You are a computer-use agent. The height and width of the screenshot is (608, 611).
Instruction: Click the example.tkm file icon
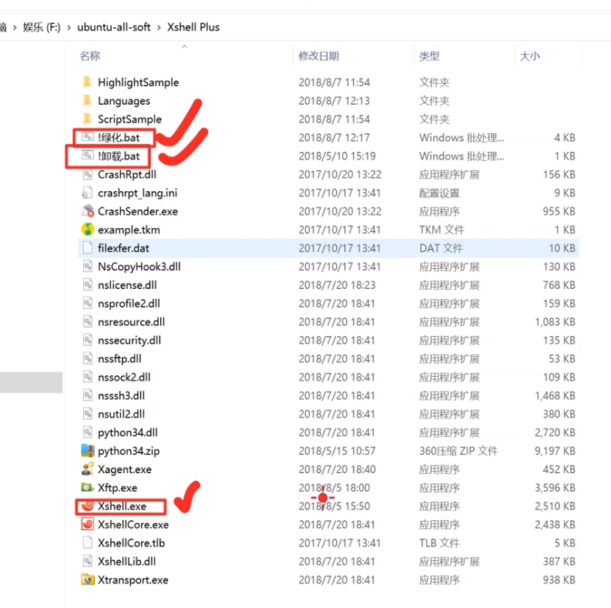click(x=87, y=230)
